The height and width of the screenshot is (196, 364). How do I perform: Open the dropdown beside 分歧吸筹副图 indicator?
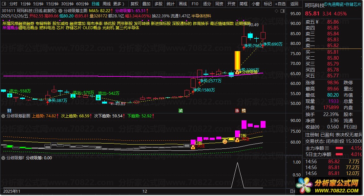click(3, 116)
